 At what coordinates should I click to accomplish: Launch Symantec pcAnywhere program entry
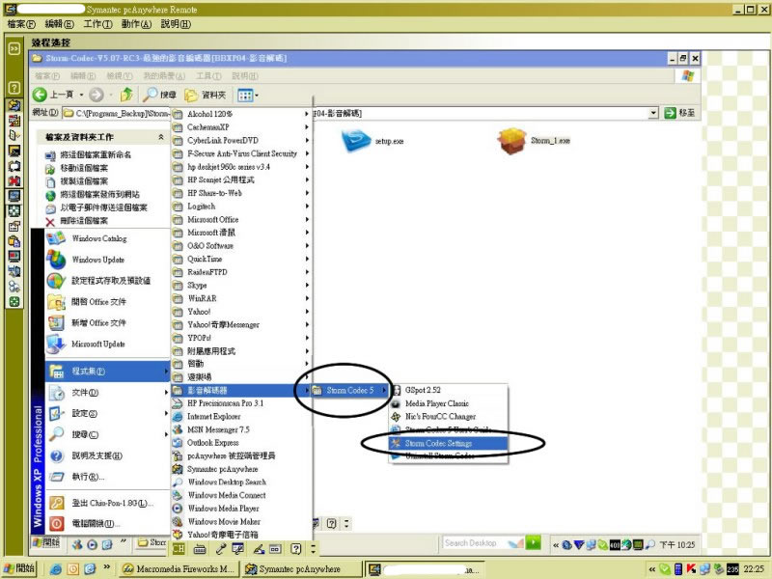241,469
